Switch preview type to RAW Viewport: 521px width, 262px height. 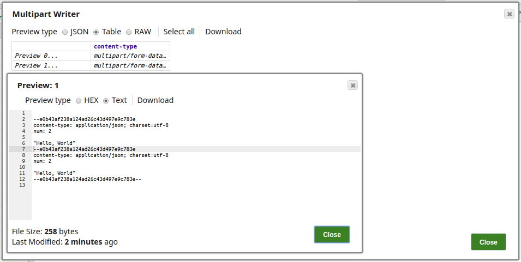click(129, 32)
